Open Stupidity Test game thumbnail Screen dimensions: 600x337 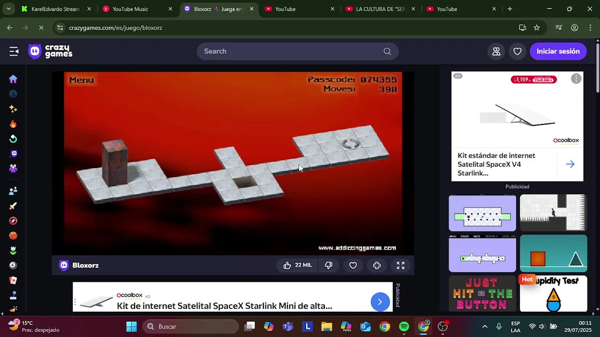554,294
